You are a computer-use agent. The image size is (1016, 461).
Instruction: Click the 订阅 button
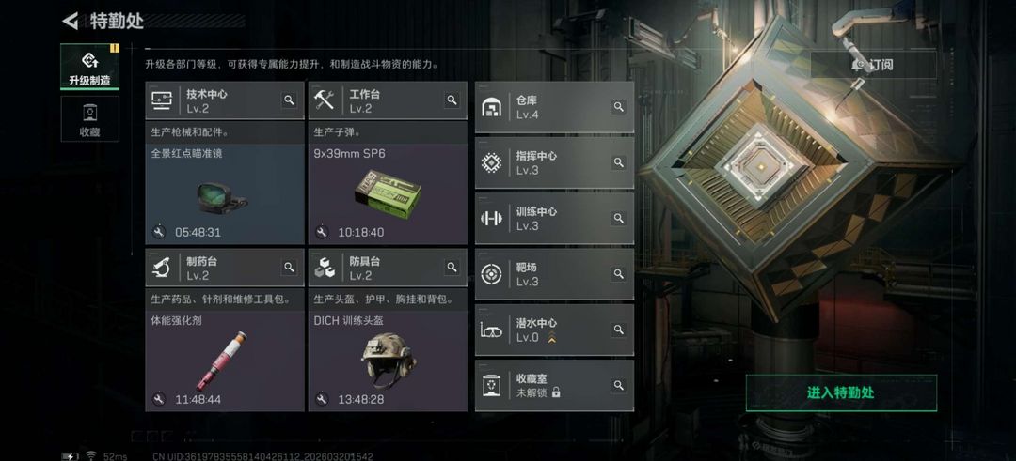[x=873, y=65]
